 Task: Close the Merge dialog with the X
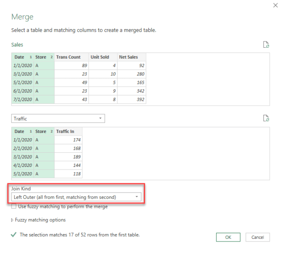[275, 5]
